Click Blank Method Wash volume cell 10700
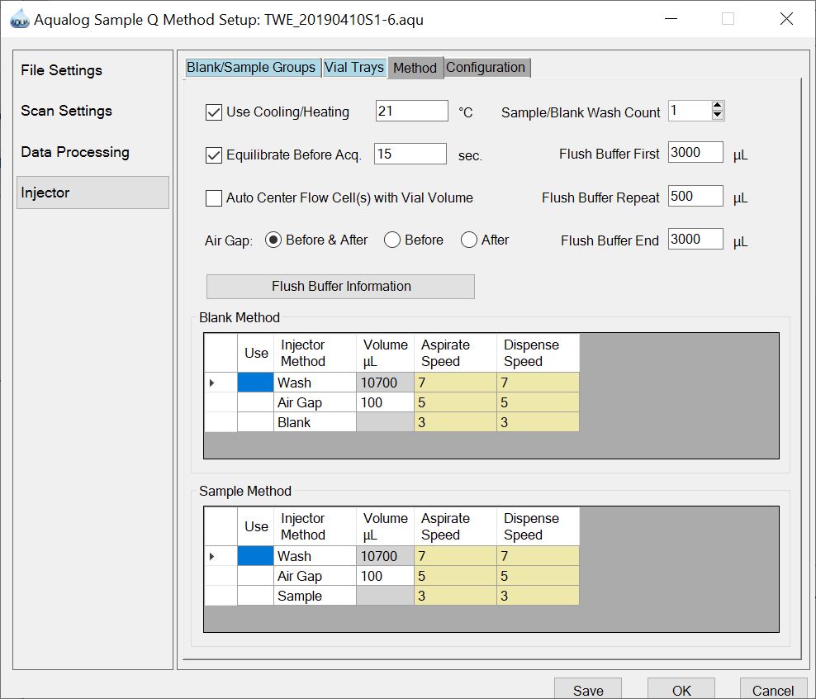Screen dimensions: 816x699 coord(385,383)
